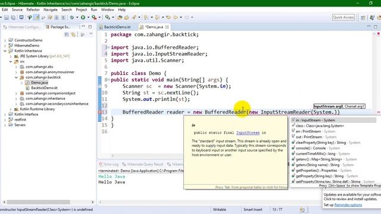This screenshot has height=214, width=381.
Task: Maximize the editor area
Action: pyautogui.click(x=376, y=26)
